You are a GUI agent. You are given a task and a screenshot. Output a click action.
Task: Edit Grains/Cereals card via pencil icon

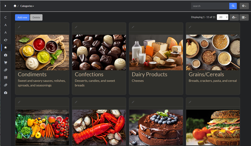click(190, 27)
